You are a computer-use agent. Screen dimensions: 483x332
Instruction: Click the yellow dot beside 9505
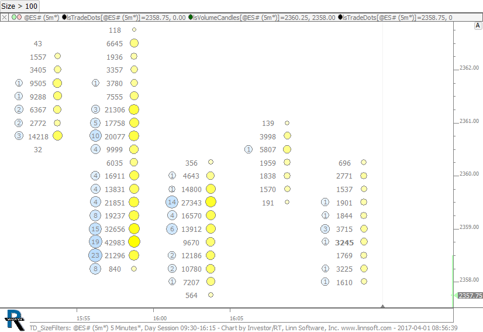(x=57, y=83)
